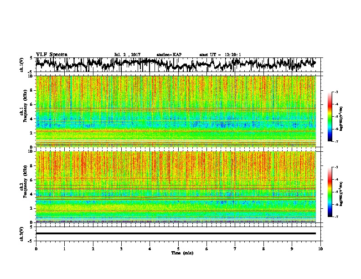Click the "10" kHz tick of ch.1 spectrogram

[x=31, y=76]
